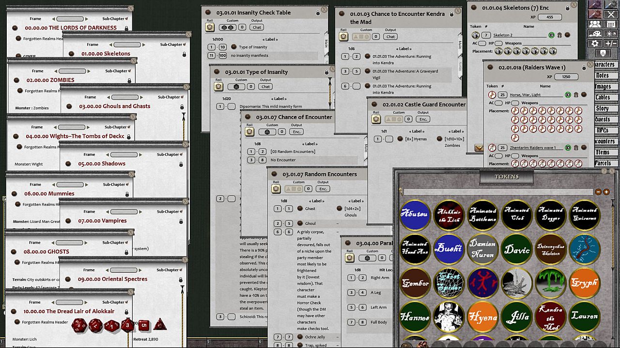Click Frame selector on 07.00.00 Vampires
620x348 pixels.
click(x=124, y=212)
